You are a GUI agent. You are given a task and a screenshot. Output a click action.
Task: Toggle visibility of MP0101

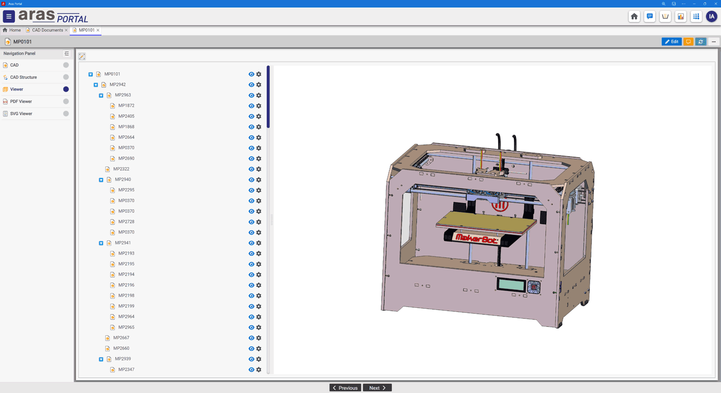tap(251, 74)
